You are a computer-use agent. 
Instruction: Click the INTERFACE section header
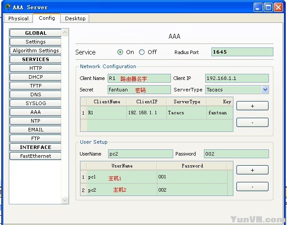pyautogui.click(x=36, y=147)
